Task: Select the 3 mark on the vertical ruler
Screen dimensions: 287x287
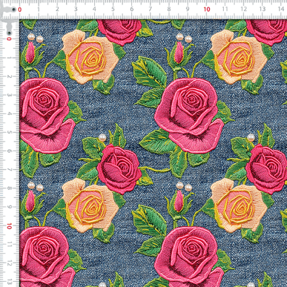Action: tap(9, 95)
